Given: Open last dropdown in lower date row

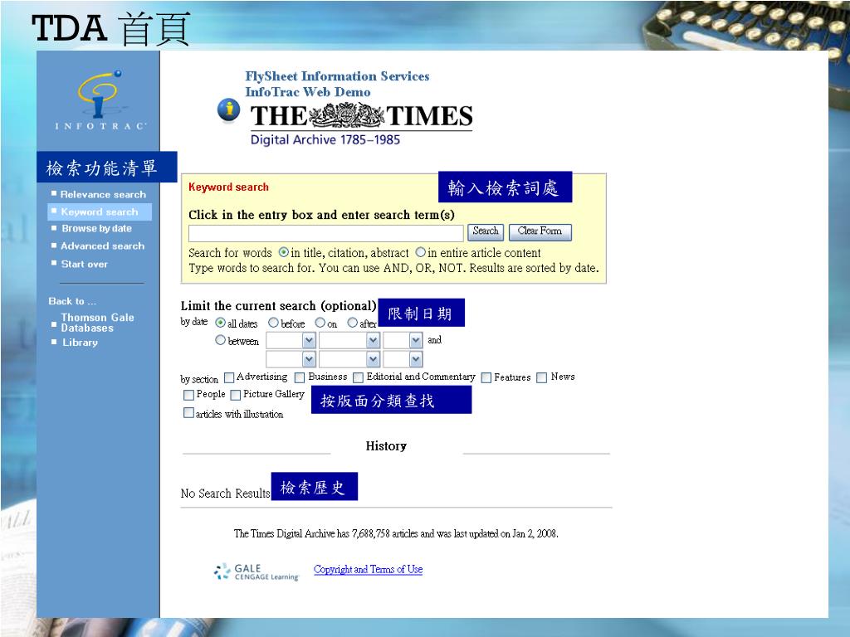Looking at the screenshot, I should click(403, 359).
